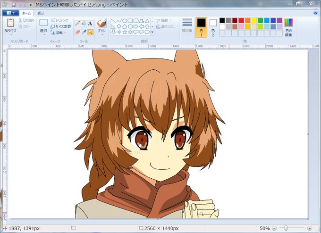Screen dimensions: 321x233
Task: Choose the dark red palette swatch
Action: point(235,20)
